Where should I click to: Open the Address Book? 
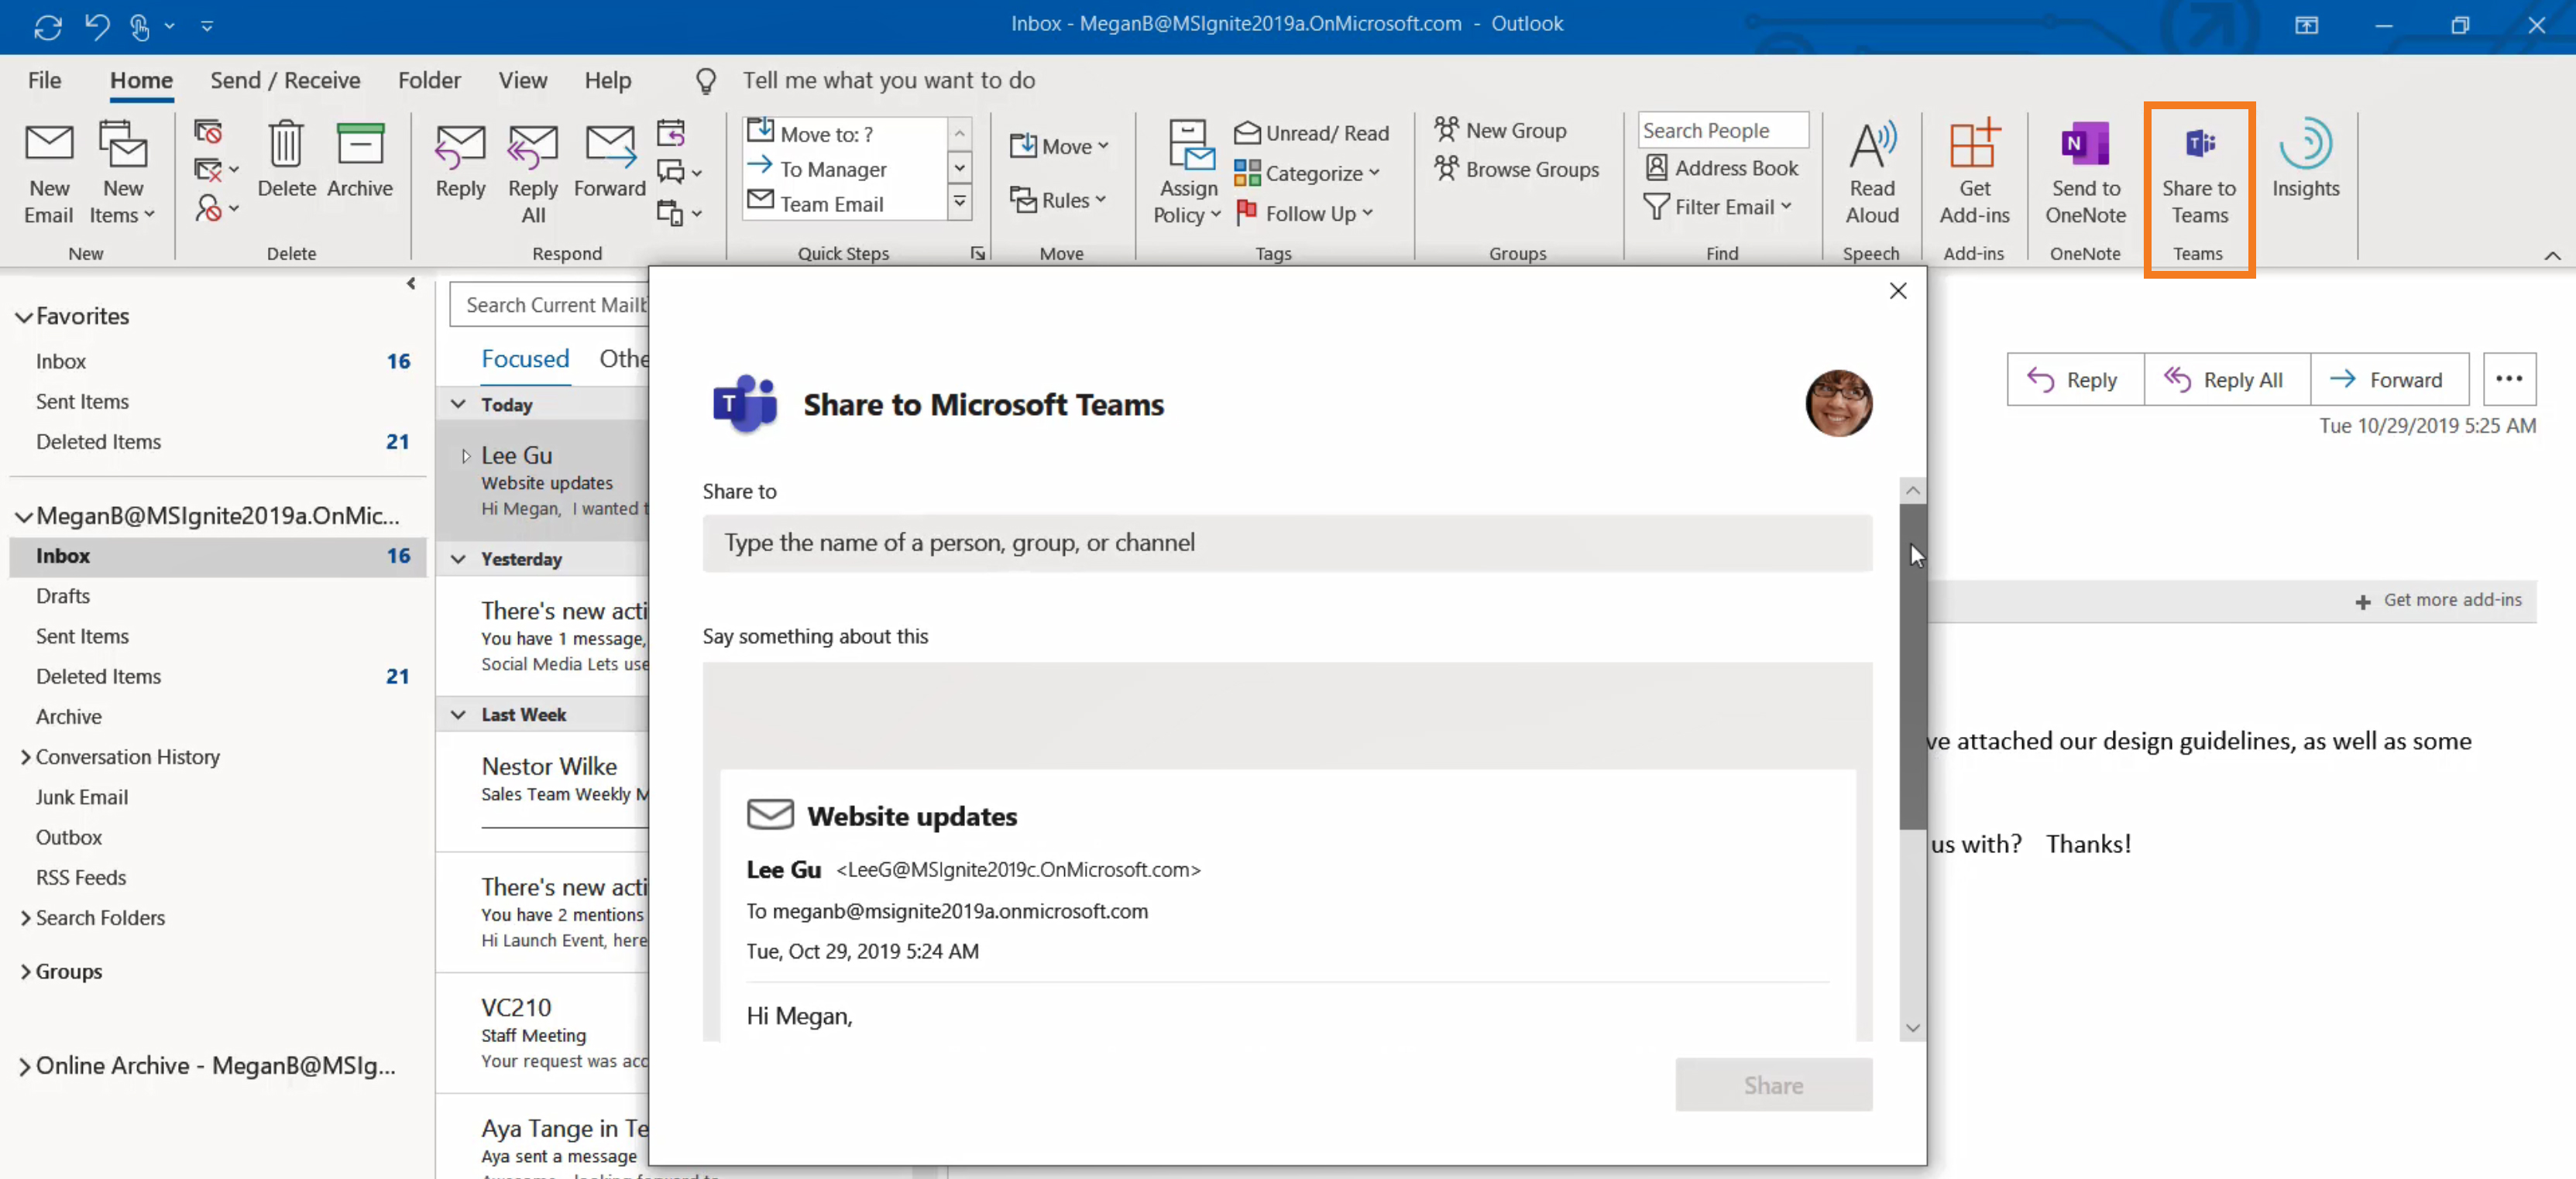click(x=1722, y=168)
